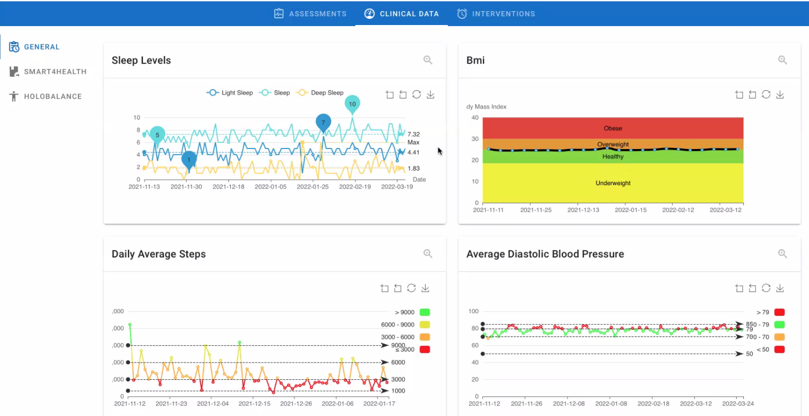
Task: Click the Healthy band label in Bmi chart
Action: point(613,157)
